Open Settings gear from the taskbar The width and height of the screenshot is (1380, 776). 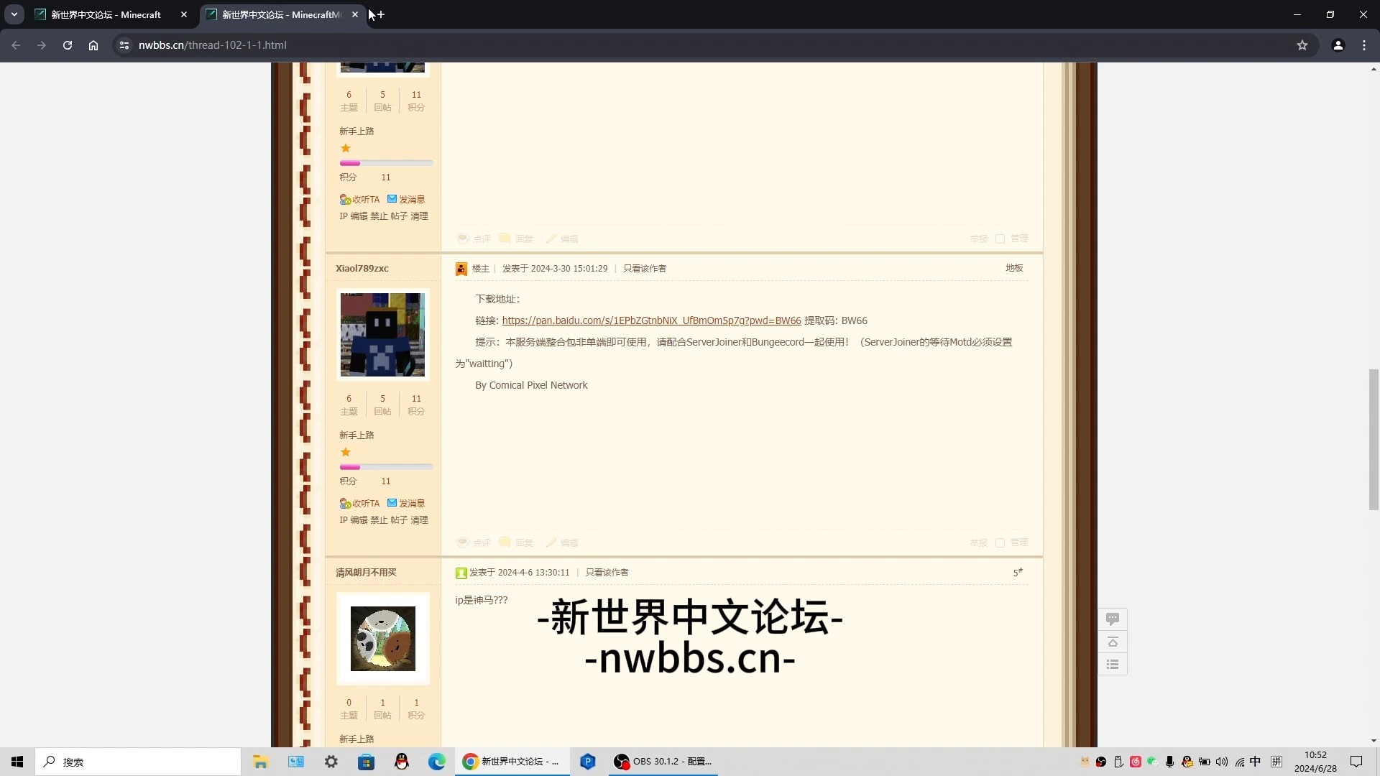click(331, 762)
